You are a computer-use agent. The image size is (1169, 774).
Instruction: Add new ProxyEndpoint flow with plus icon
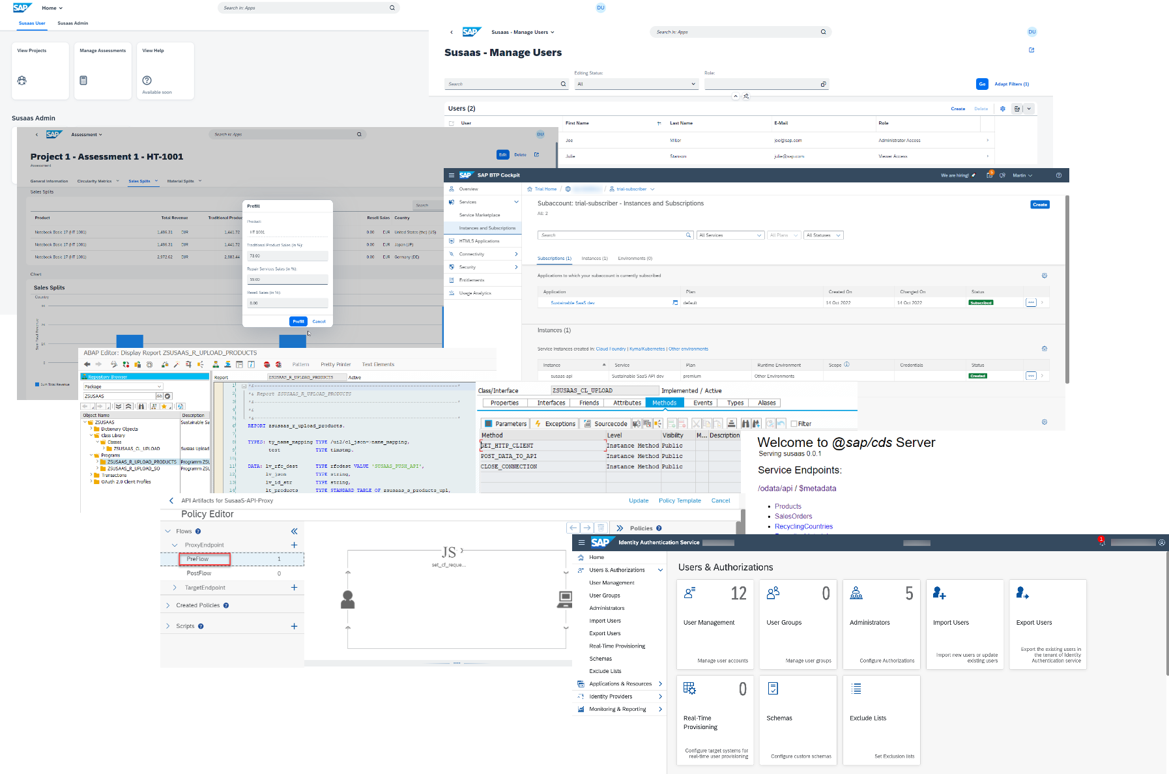(294, 545)
